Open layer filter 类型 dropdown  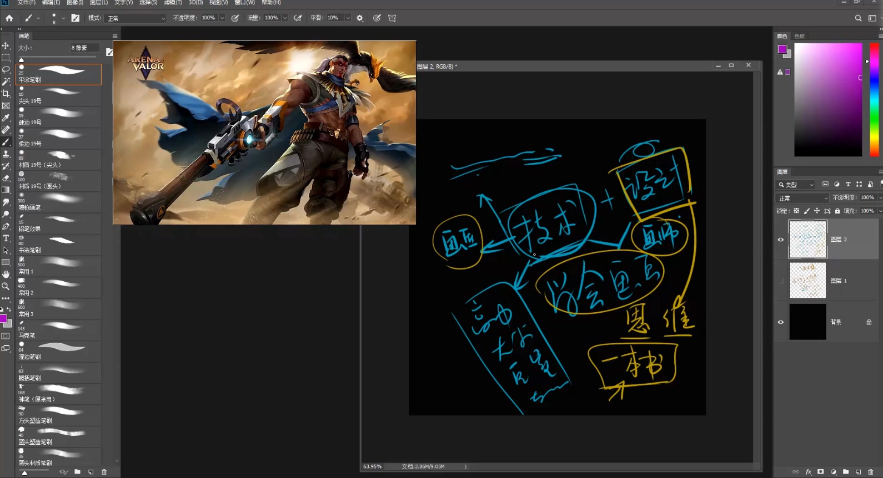coord(796,185)
